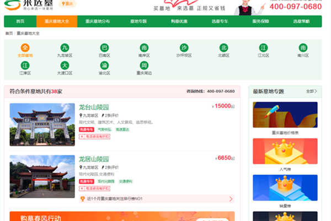Filter by 南岸区 district icon
Image resolution: width=331 pixels, height=221 pixels.
[x=144, y=48]
